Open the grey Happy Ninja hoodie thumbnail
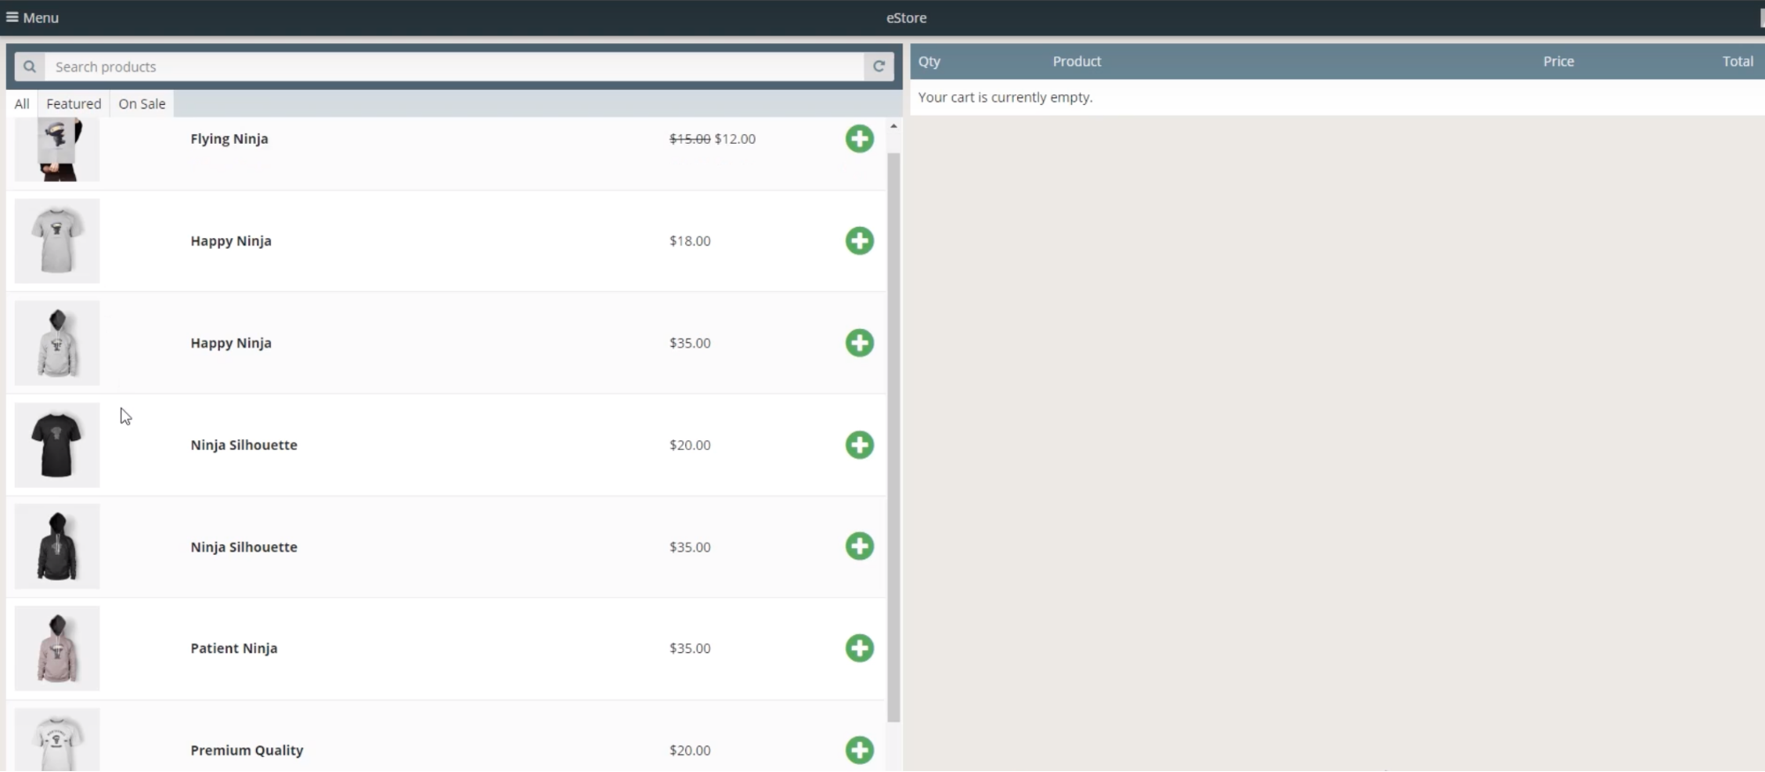This screenshot has height=772, width=1765. tap(57, 343)
